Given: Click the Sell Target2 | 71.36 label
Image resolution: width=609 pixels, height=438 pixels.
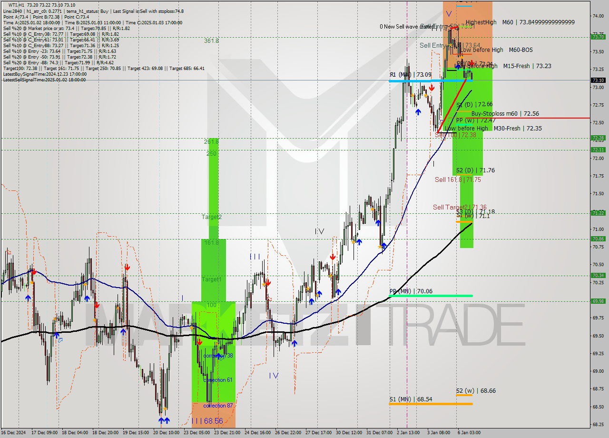Looking at the screenshot, I should 460,207.
